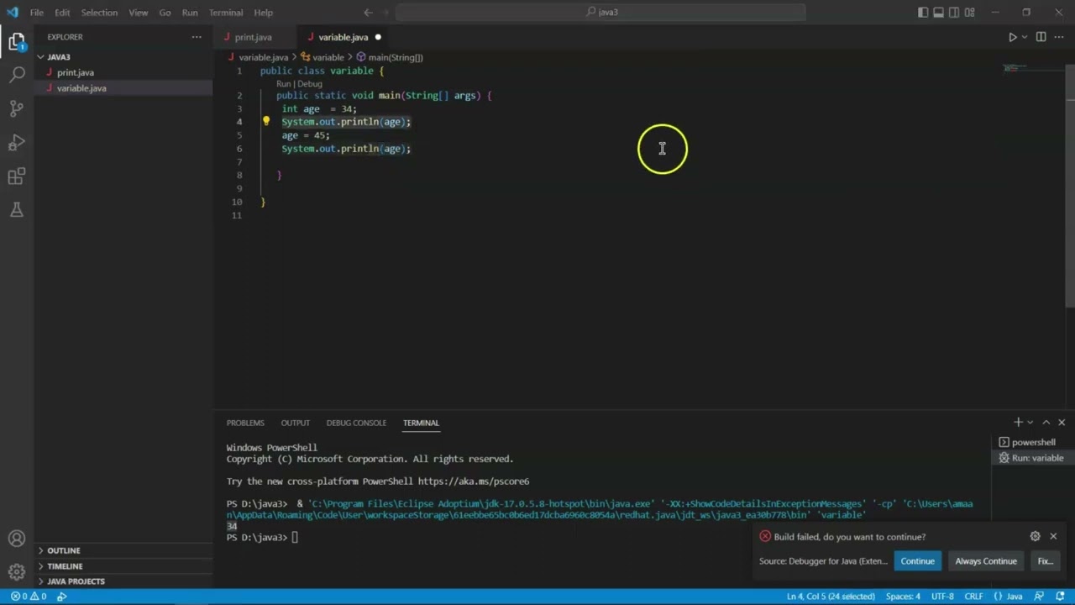Toggle secondary side bar layout icon
Image resolution: width=1075 pixels, height=605 pixels.
click(954, 13)
